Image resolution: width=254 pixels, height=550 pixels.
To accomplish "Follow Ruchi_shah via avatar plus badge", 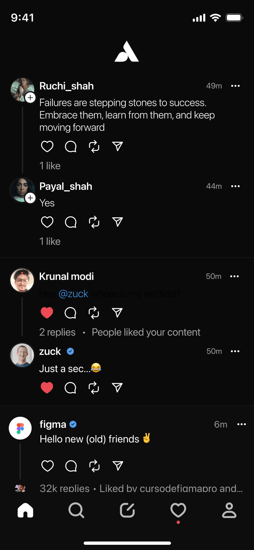I will click(x=30, y=97).
